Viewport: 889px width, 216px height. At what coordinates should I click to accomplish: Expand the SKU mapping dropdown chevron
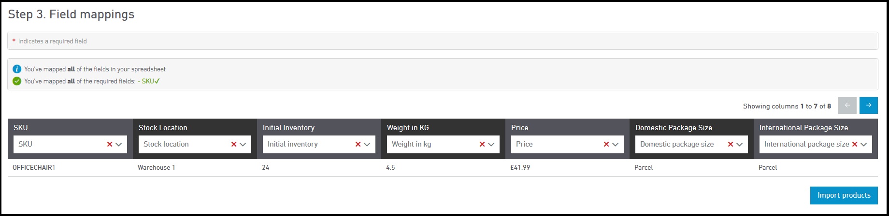pos(119,144)
